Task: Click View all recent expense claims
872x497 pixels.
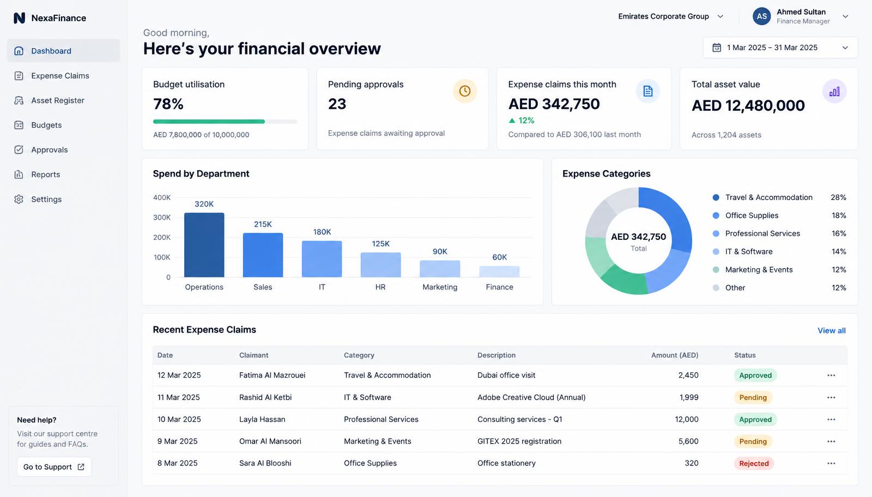Action: click(x=832, y=331)
